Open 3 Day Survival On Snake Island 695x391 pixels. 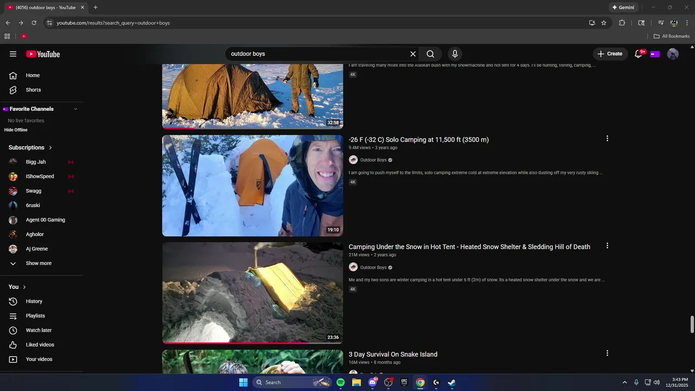click(393, 355)
